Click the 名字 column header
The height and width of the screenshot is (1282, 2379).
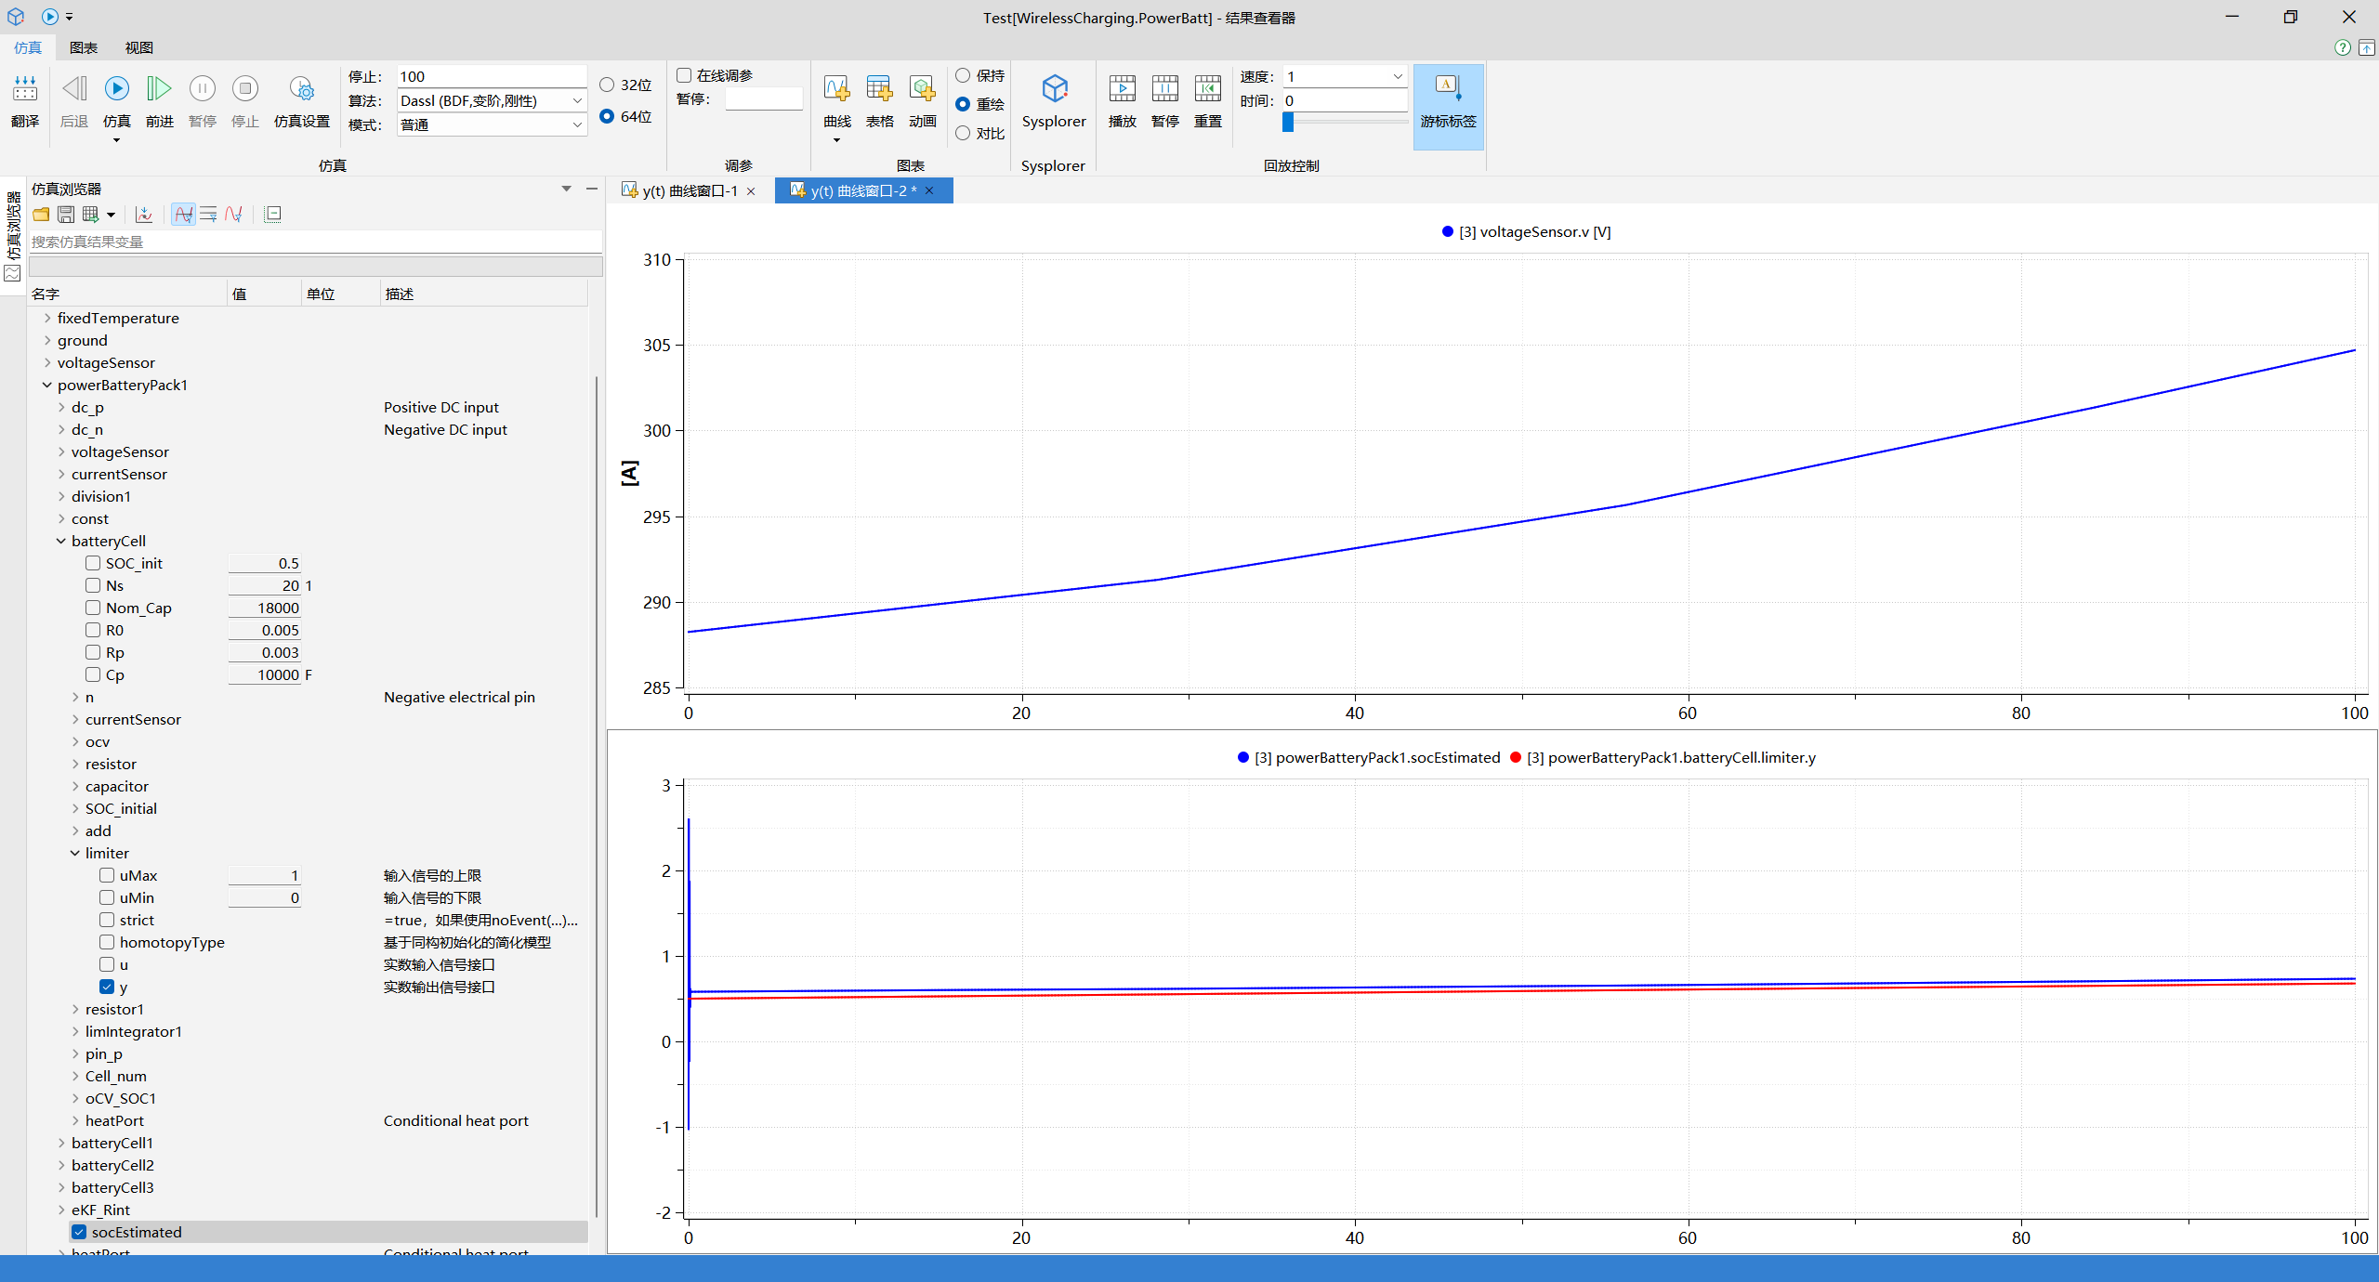pyautogui.click(x=46, y=294)
